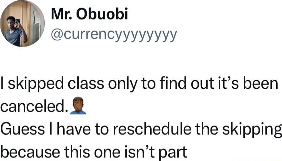Click the display name Mr. Obuobi
282x161 pixels.
coord(90,14)
